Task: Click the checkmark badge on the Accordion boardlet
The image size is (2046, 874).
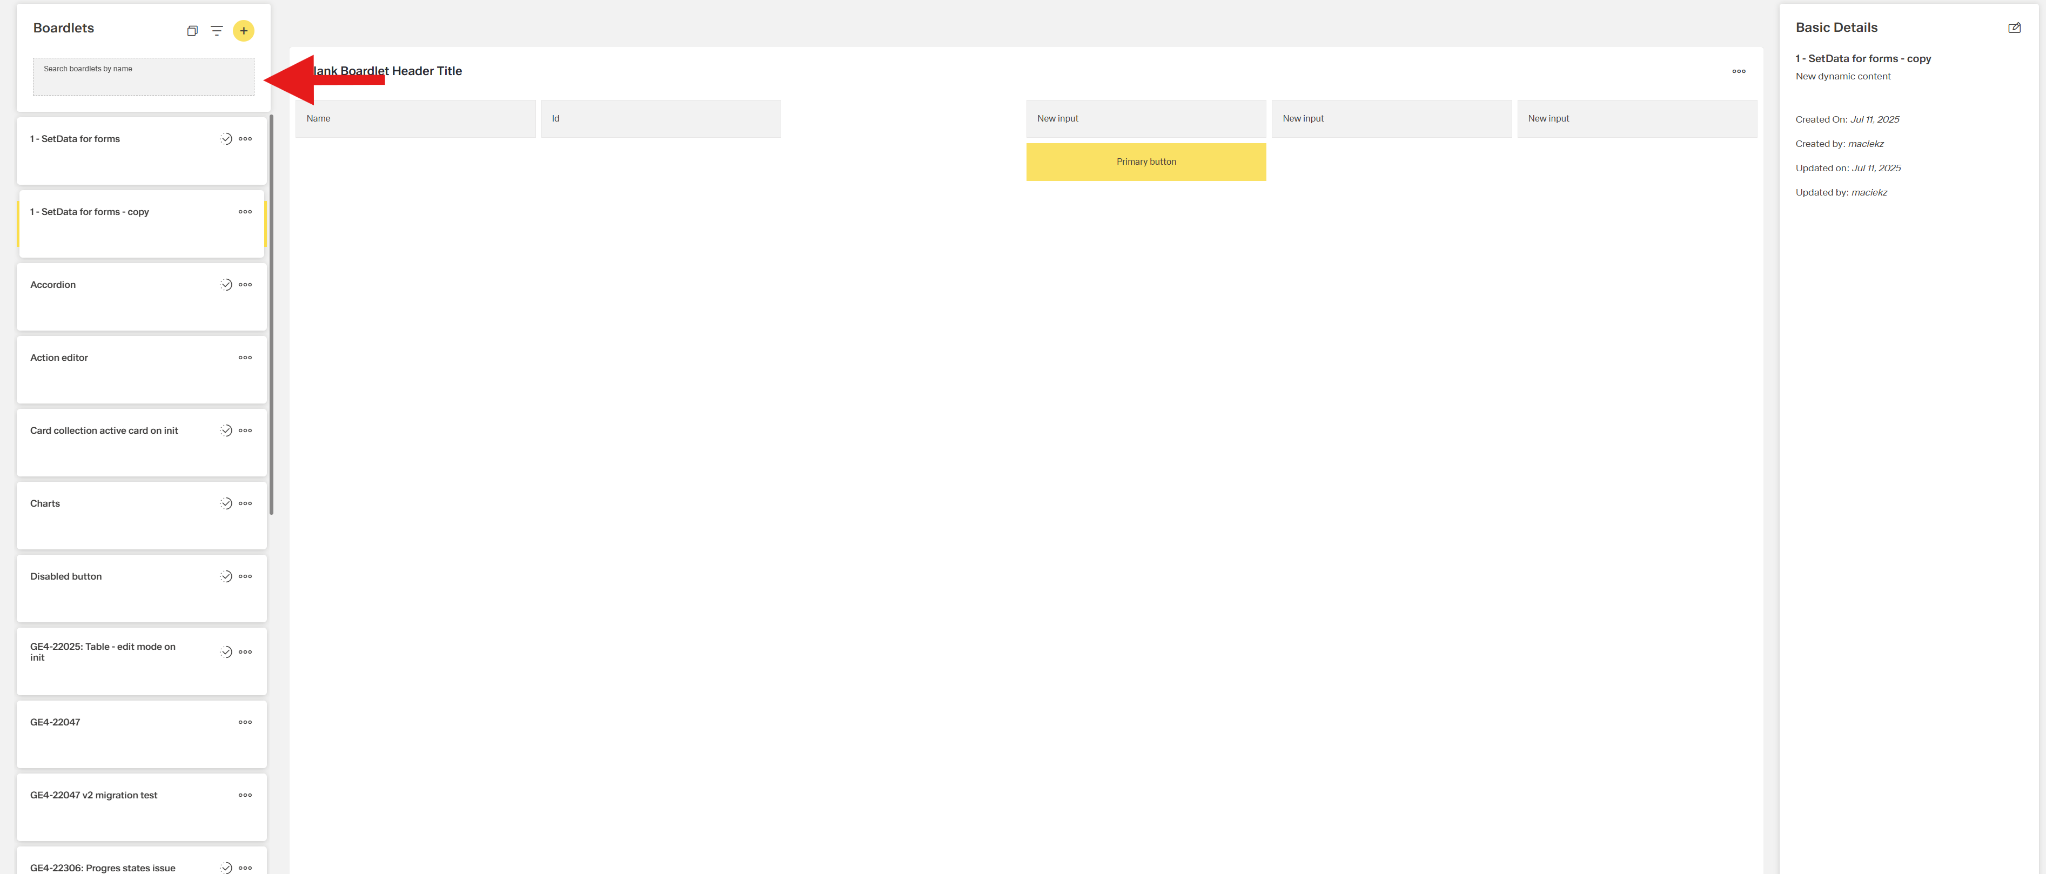Action: coord(225,284)
